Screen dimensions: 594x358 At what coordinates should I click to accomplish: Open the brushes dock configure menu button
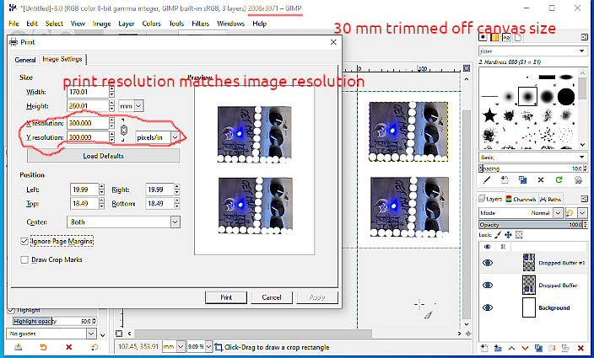584,37
